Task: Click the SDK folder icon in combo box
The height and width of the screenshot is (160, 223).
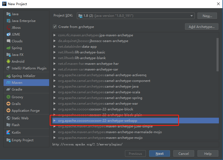Action: tap(80, 16)
